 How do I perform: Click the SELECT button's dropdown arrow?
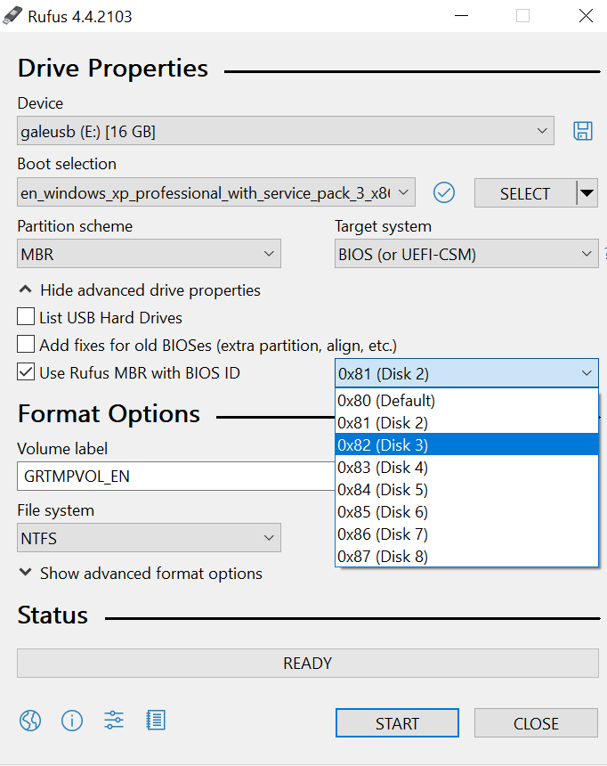pyautogui.click(x=587, y=193)
